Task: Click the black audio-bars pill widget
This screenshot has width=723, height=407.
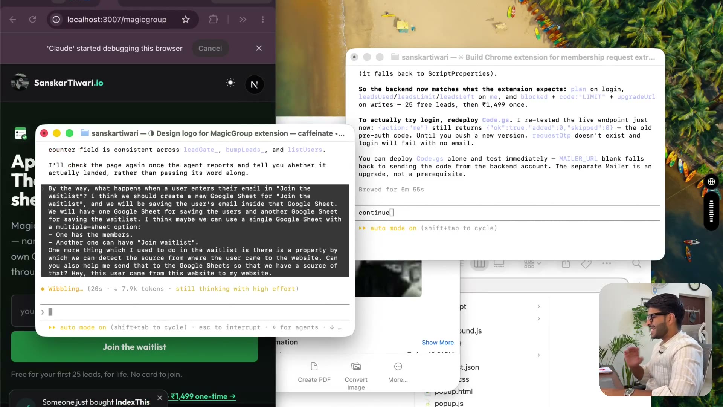Action: click(x=711, y=211)
